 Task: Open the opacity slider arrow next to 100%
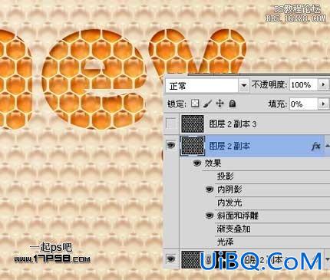point(323,84)
